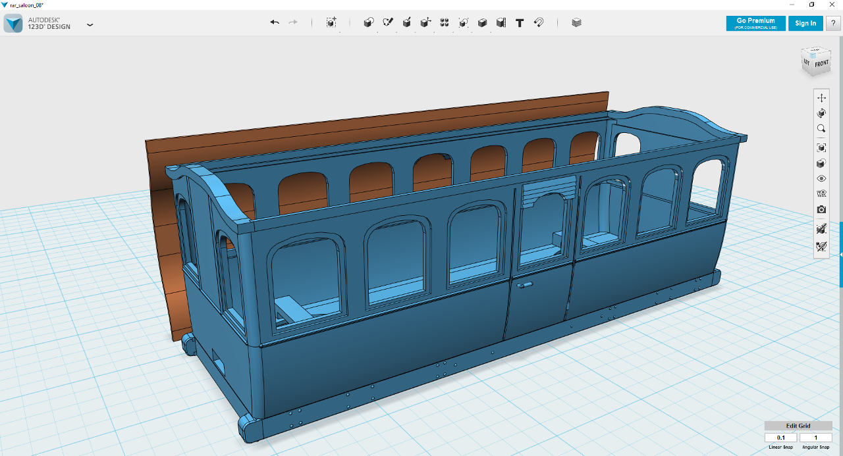
Task: Select the Pan navigation tool
Action: coord(821,97)
